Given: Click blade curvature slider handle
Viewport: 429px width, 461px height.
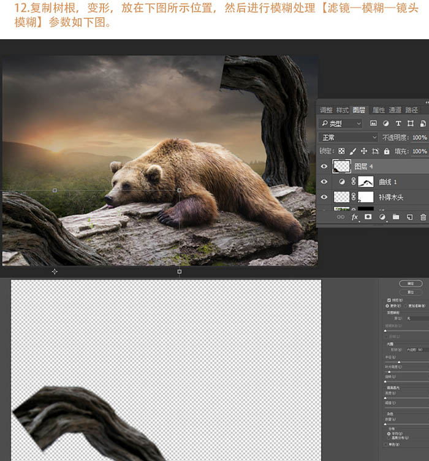Looking at the screenshot, I should tap(389, 372).
